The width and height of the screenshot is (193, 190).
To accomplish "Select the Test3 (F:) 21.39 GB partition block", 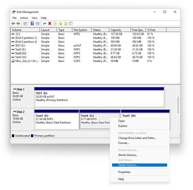I will point(57,119).
